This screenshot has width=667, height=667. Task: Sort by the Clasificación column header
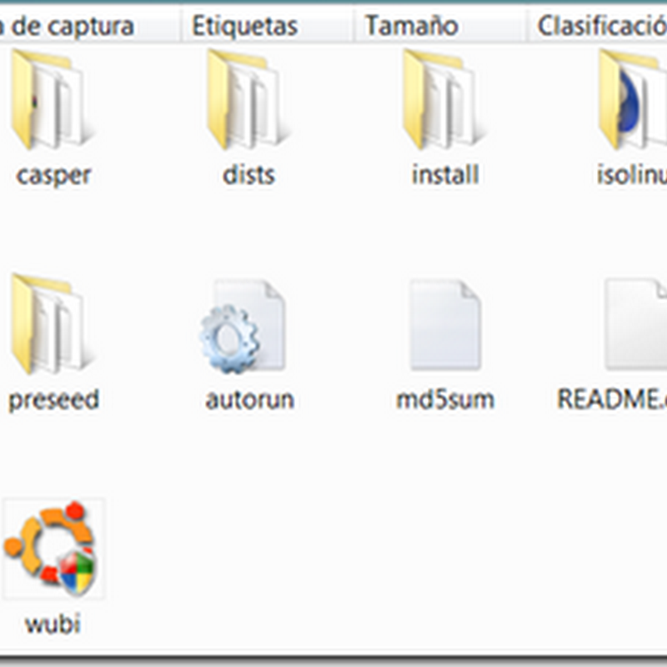click(597, 26)
